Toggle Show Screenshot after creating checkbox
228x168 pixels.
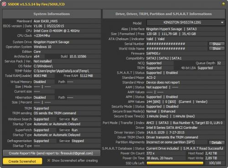(49, 160)
